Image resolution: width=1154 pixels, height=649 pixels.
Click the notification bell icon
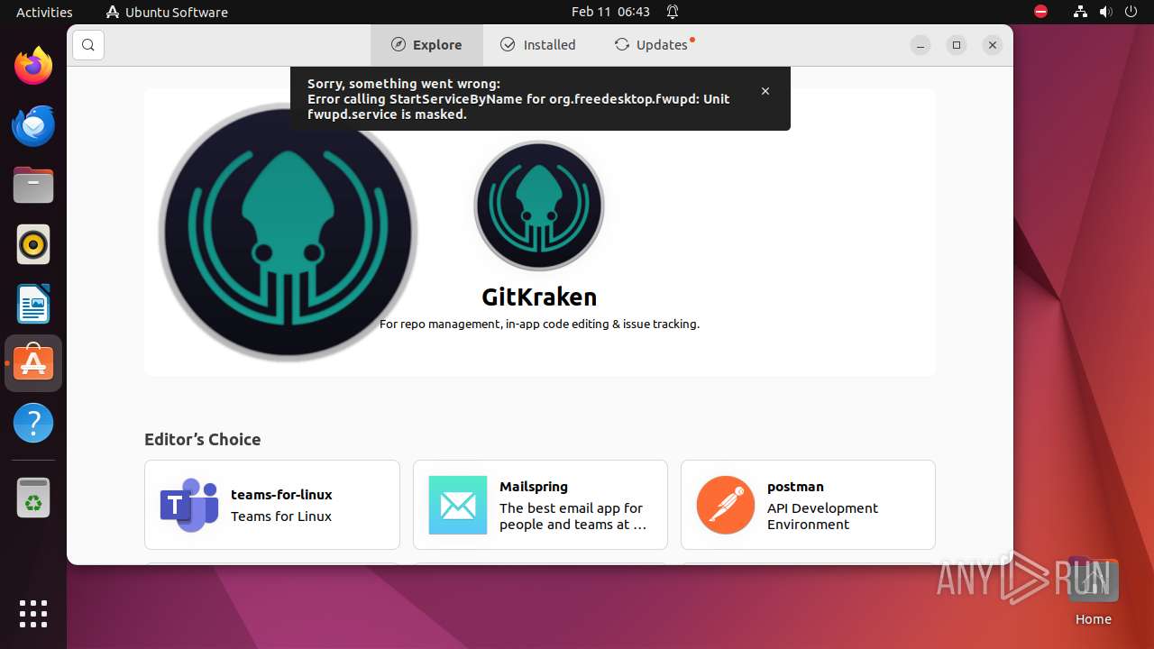673,12
